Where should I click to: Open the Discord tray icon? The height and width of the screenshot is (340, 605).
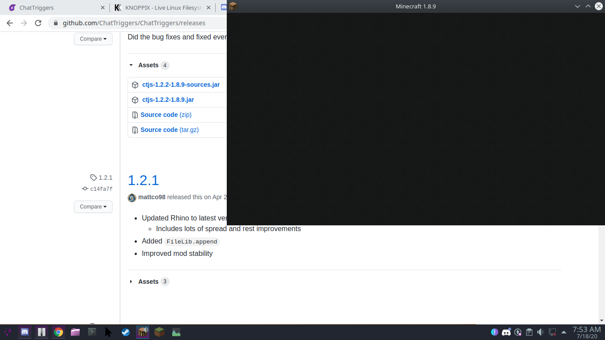(506, 332)
